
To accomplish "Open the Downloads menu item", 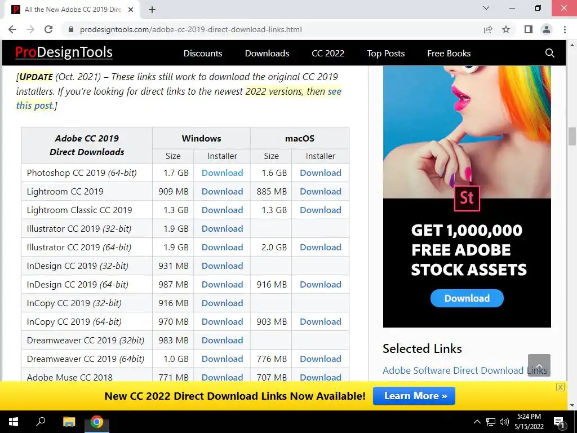I will [x=267, y=54].
